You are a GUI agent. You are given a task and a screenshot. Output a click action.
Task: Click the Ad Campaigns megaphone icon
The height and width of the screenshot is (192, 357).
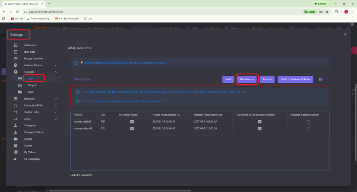click(15, 159)
